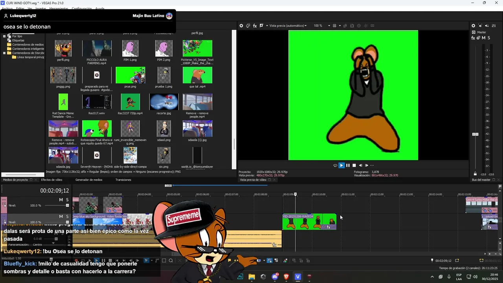Solo the Master bus
The width and height of the screenshot is (503, 283).
(x=489, y=38)
